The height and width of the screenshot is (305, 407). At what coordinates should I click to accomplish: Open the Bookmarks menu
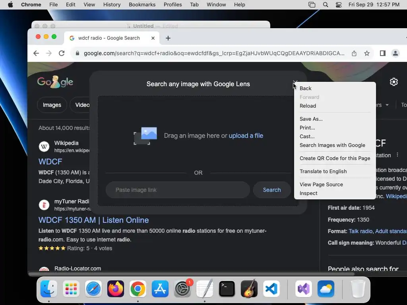click(x=142, y=5)
